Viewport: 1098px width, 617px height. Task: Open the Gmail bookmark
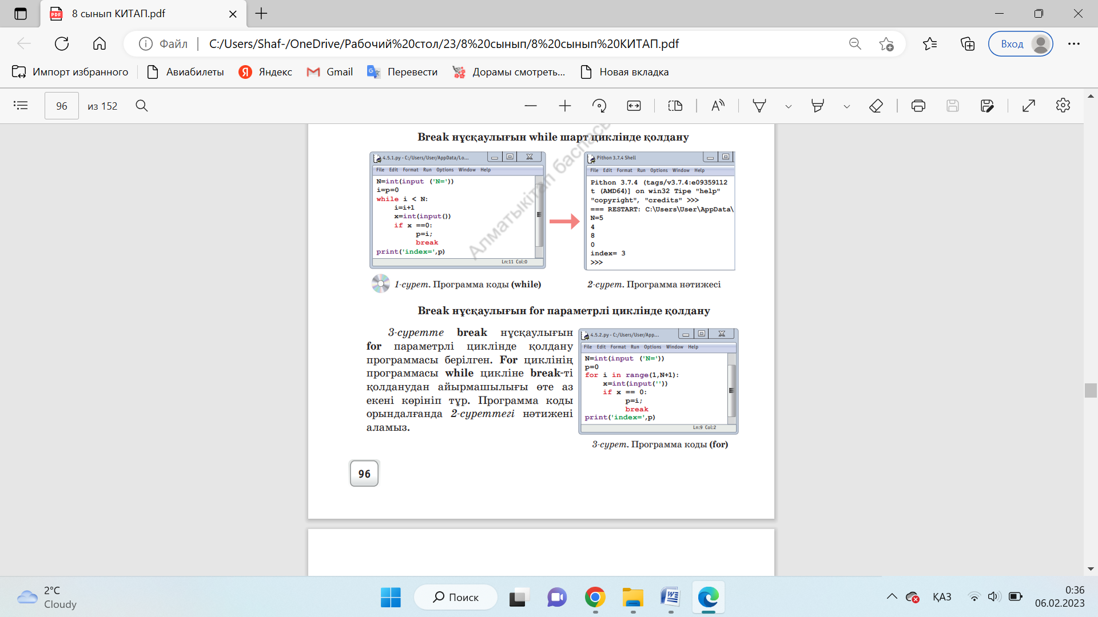pos(330,72)
